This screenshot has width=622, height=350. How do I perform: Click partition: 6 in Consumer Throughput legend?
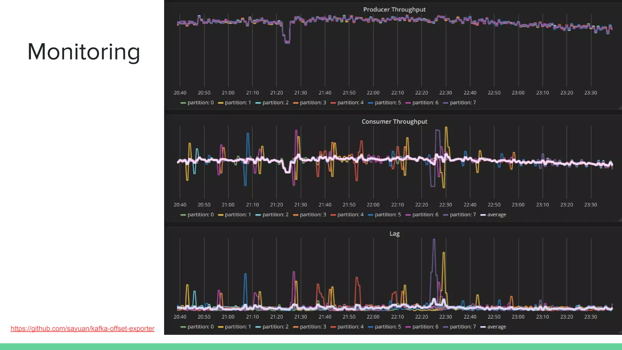click(x=425, y=215)
